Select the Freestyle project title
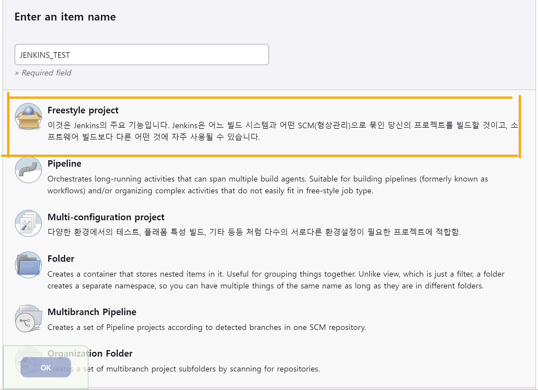This screenshot has height=390, width=538. 83,110
